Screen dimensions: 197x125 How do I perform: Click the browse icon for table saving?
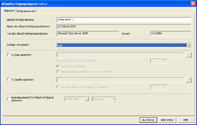189,80
